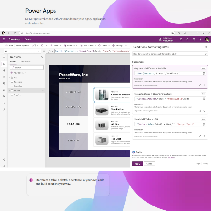Expand the App node in tree view
The height and width of the screenshot is (211, 211).
click(x=9, y=77)
